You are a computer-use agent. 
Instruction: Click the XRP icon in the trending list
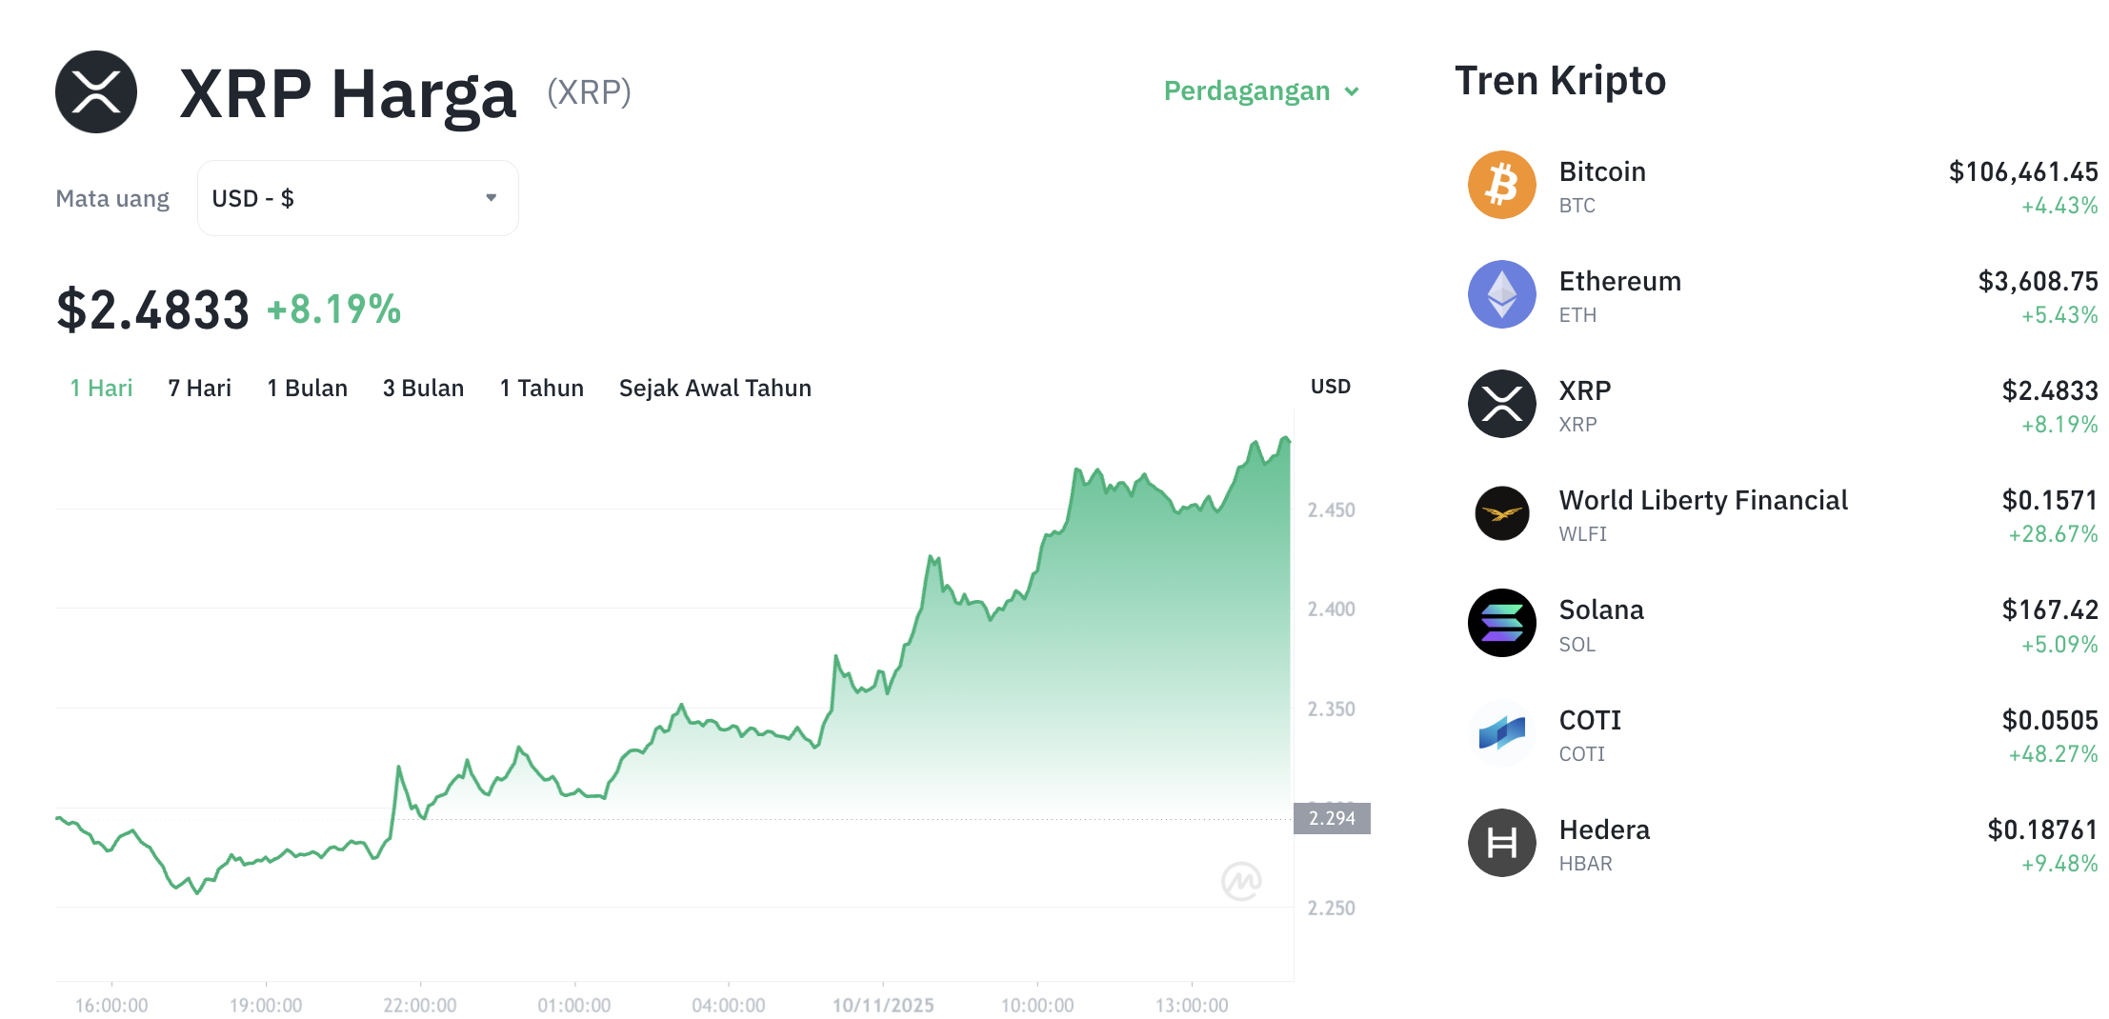coord(1501,404)
